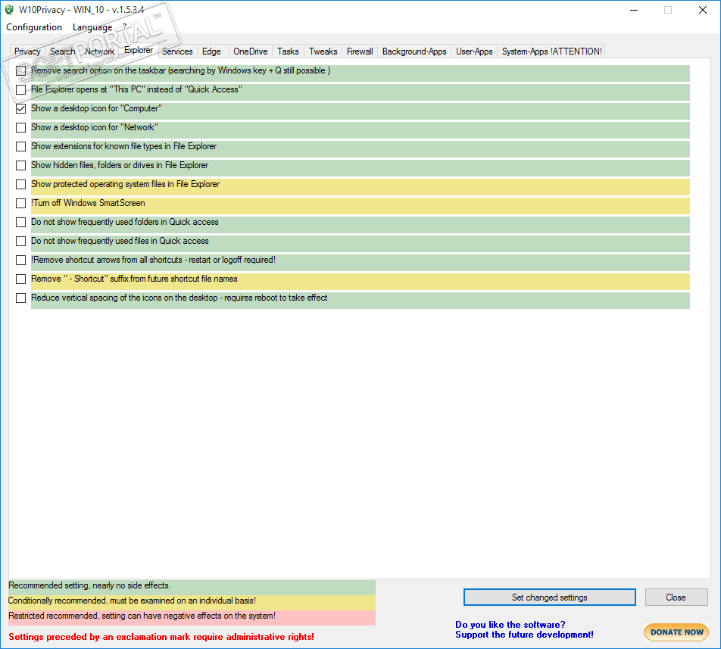Minimize the W10Privacy window

coord(634,10)
